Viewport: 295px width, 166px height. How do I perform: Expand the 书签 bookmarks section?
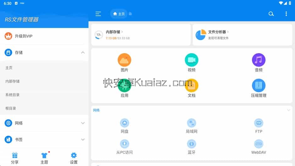(x=83, y=139)
